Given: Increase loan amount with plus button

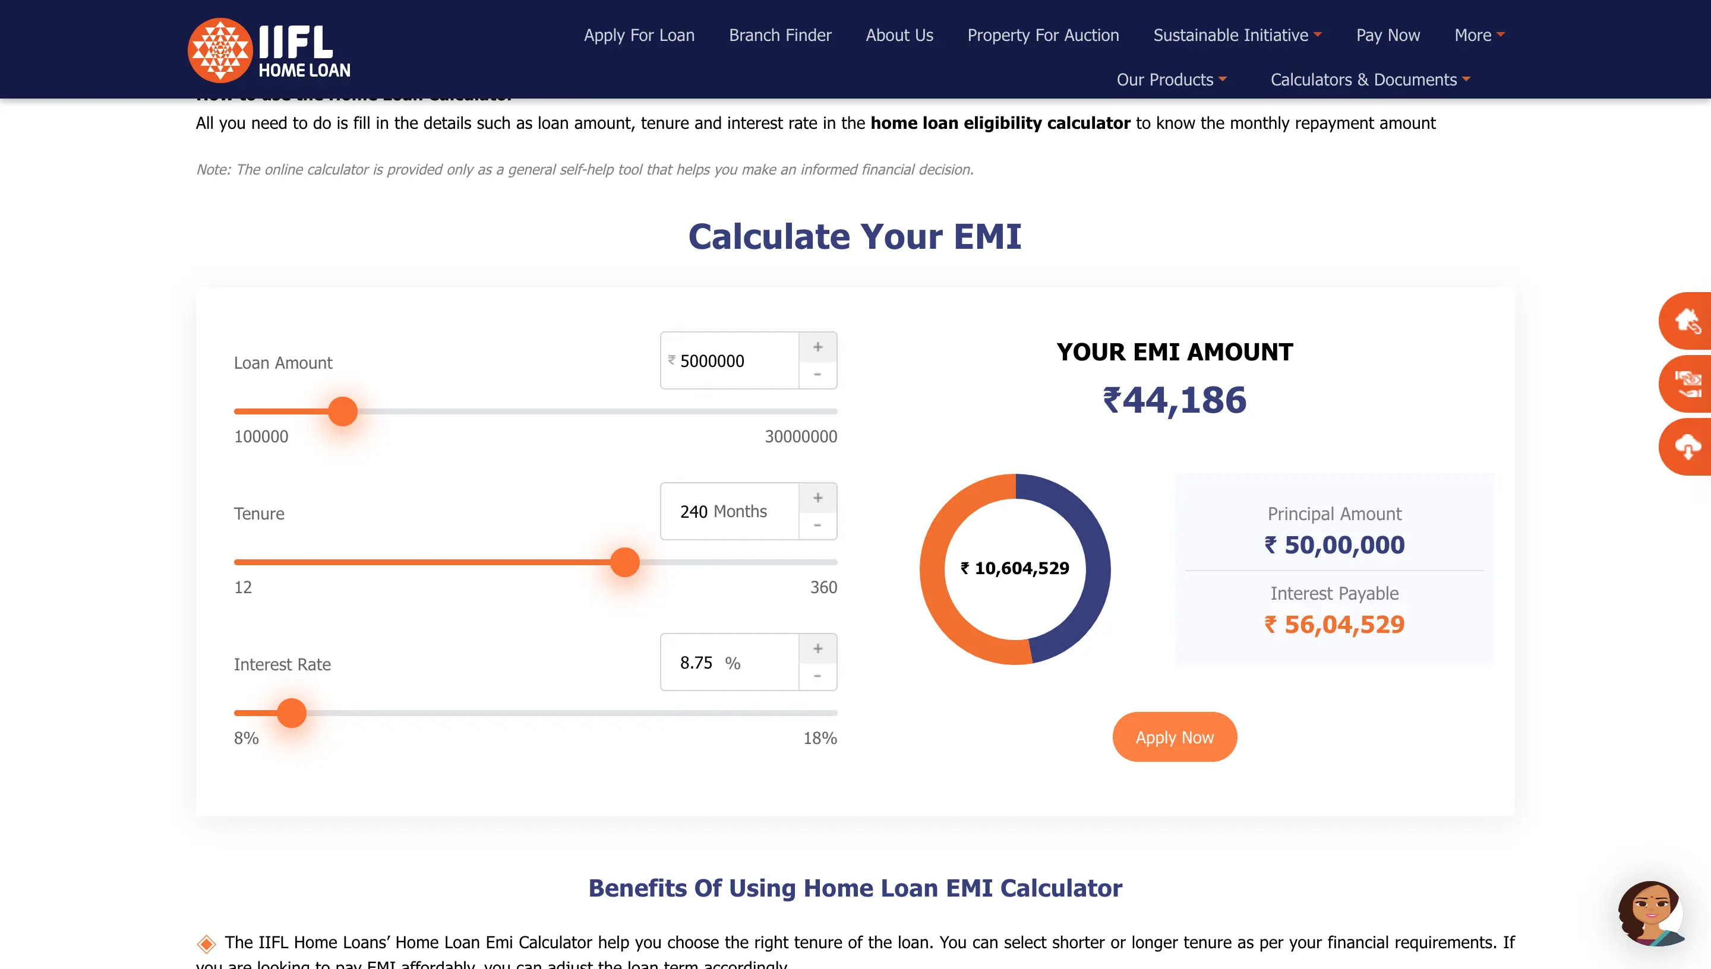Looking at the screenshot, I should pos(817,347).
